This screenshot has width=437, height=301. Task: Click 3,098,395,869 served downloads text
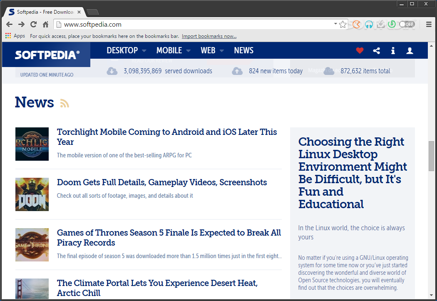point(168,71)
